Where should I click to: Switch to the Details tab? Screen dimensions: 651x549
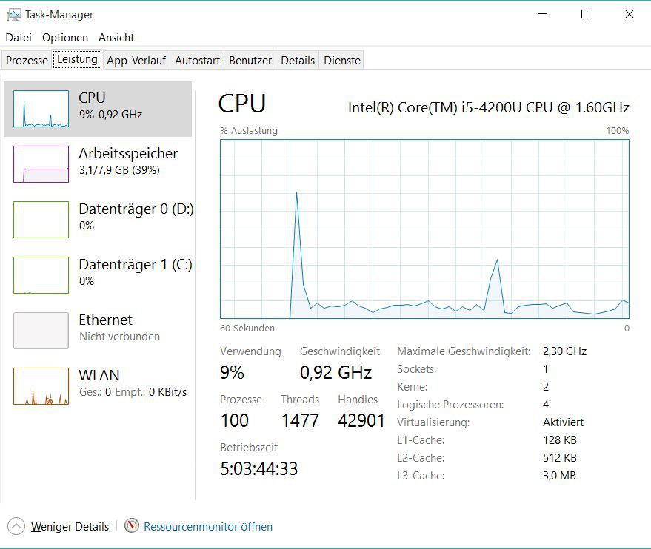[298, 61]
